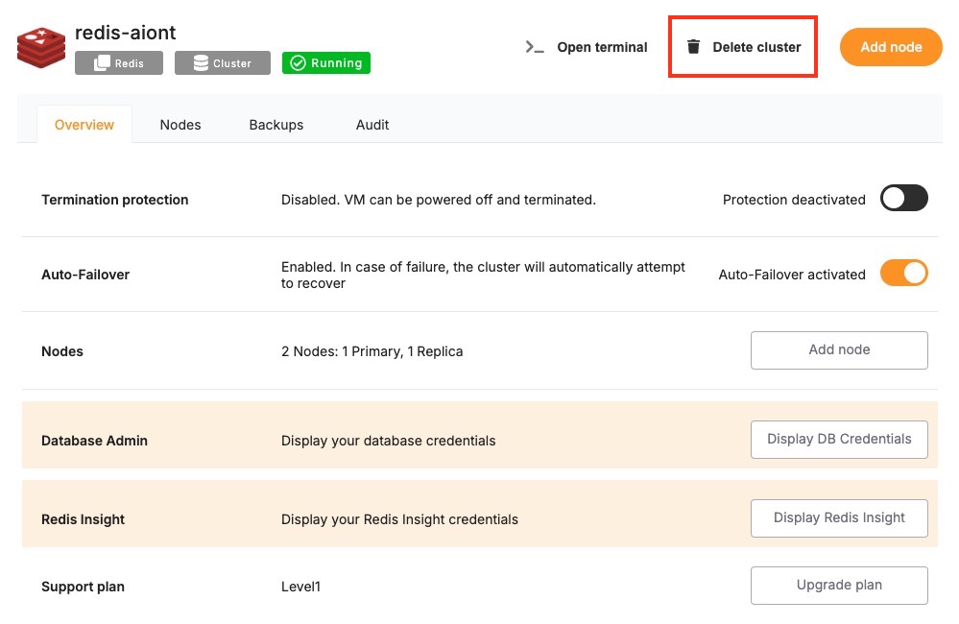Click the terminal prompt icon

coord(535,47)
